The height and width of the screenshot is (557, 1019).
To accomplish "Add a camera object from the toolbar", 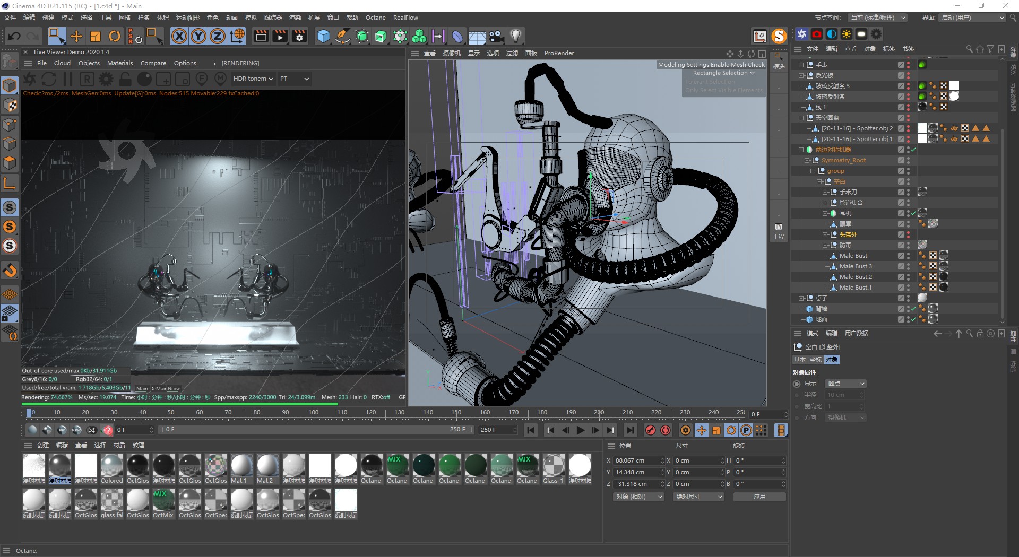I will coord(496,36).
